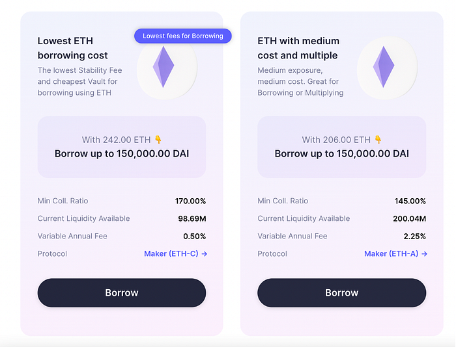Click Borrow in the Lowest ETH borrowing cost card

point(122,293)
